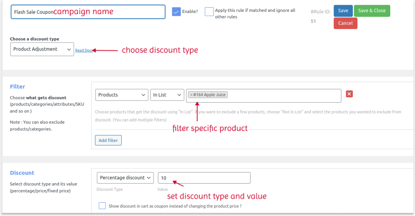Click the rule ID number 51
The width and height of the screenshot is (415, 216).
point(313,21)
